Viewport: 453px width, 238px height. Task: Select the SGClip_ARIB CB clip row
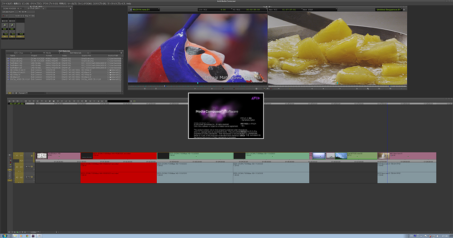pos(64,79)
